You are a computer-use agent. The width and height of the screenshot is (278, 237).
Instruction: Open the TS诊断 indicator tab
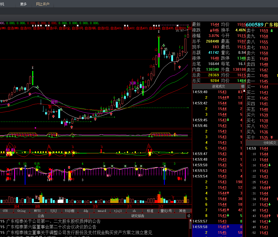(x=69, y=211)
